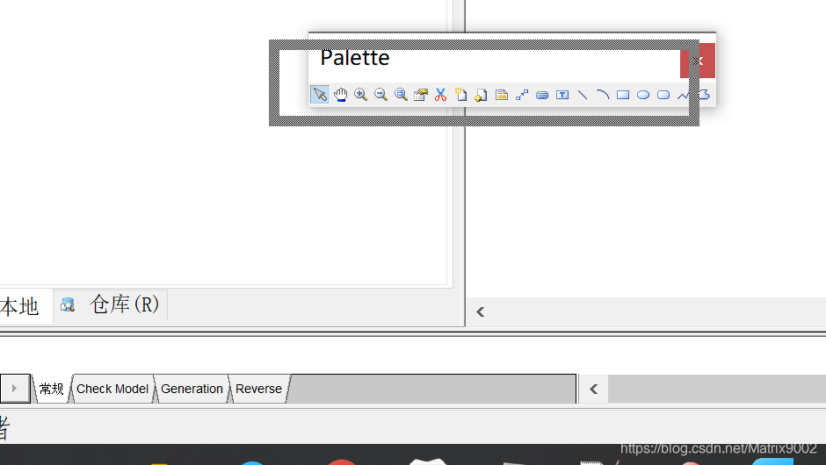Screen dimensions: 826x465
Task: Select the Rounded Rectangle tool
Action: click(663, 95)
